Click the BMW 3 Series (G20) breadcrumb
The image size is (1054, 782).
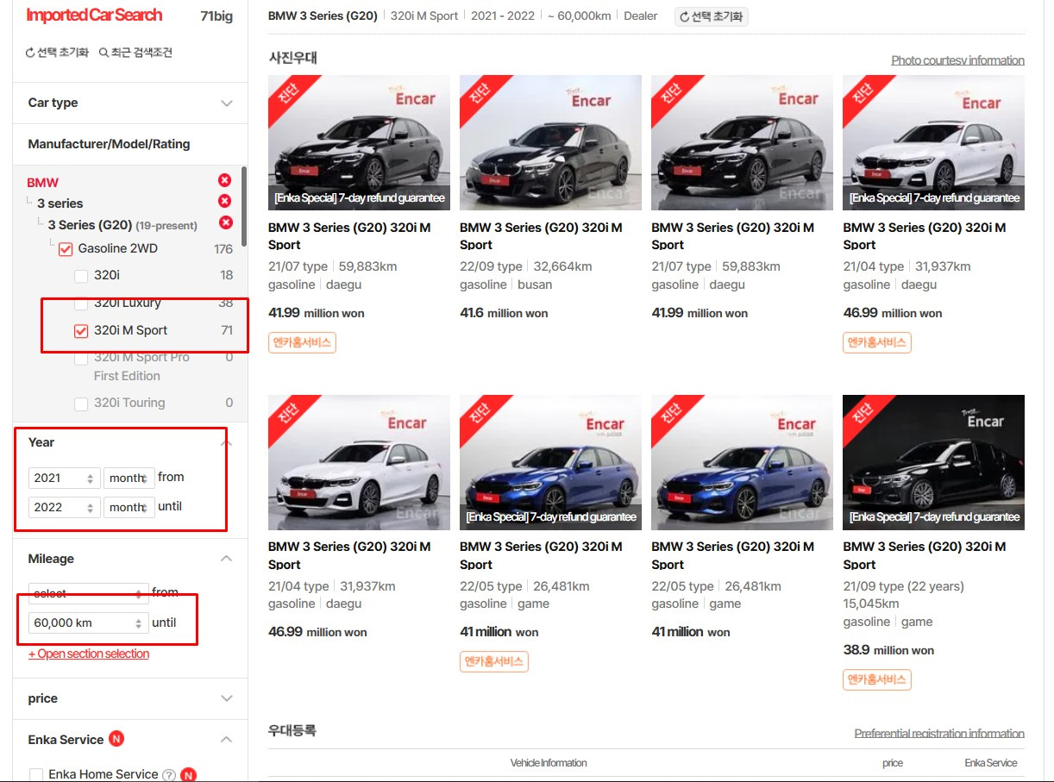pyautogui.click(x=323, y=16)
